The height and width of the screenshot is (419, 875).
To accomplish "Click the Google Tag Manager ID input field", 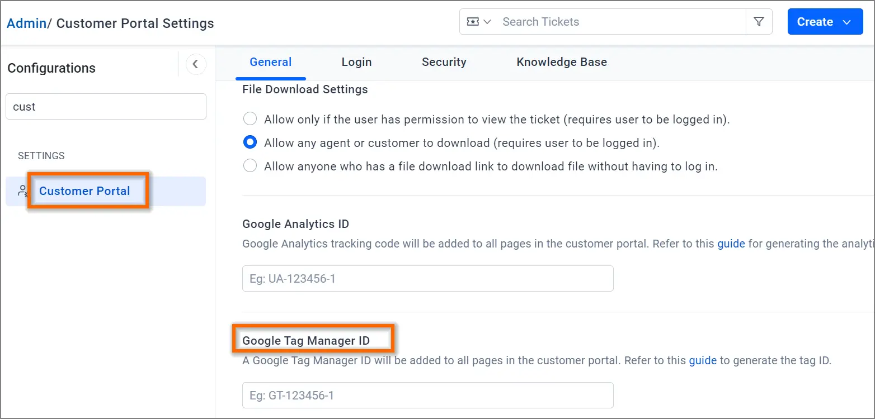I will click(x=427, y=396).
